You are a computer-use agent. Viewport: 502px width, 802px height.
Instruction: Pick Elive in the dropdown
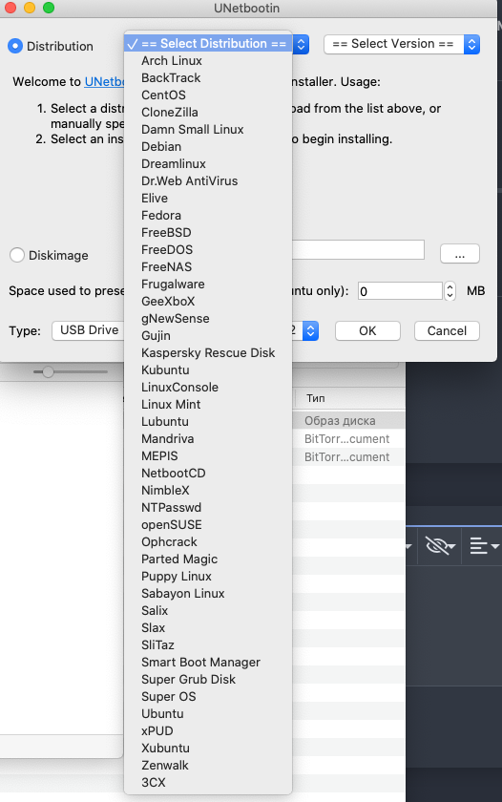click(x=208, y=198)
